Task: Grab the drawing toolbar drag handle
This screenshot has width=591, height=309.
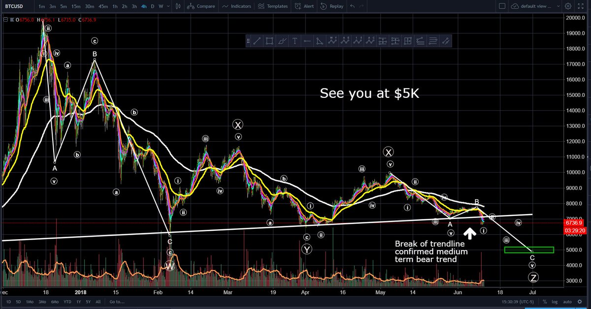Action: tap(248, 41)
